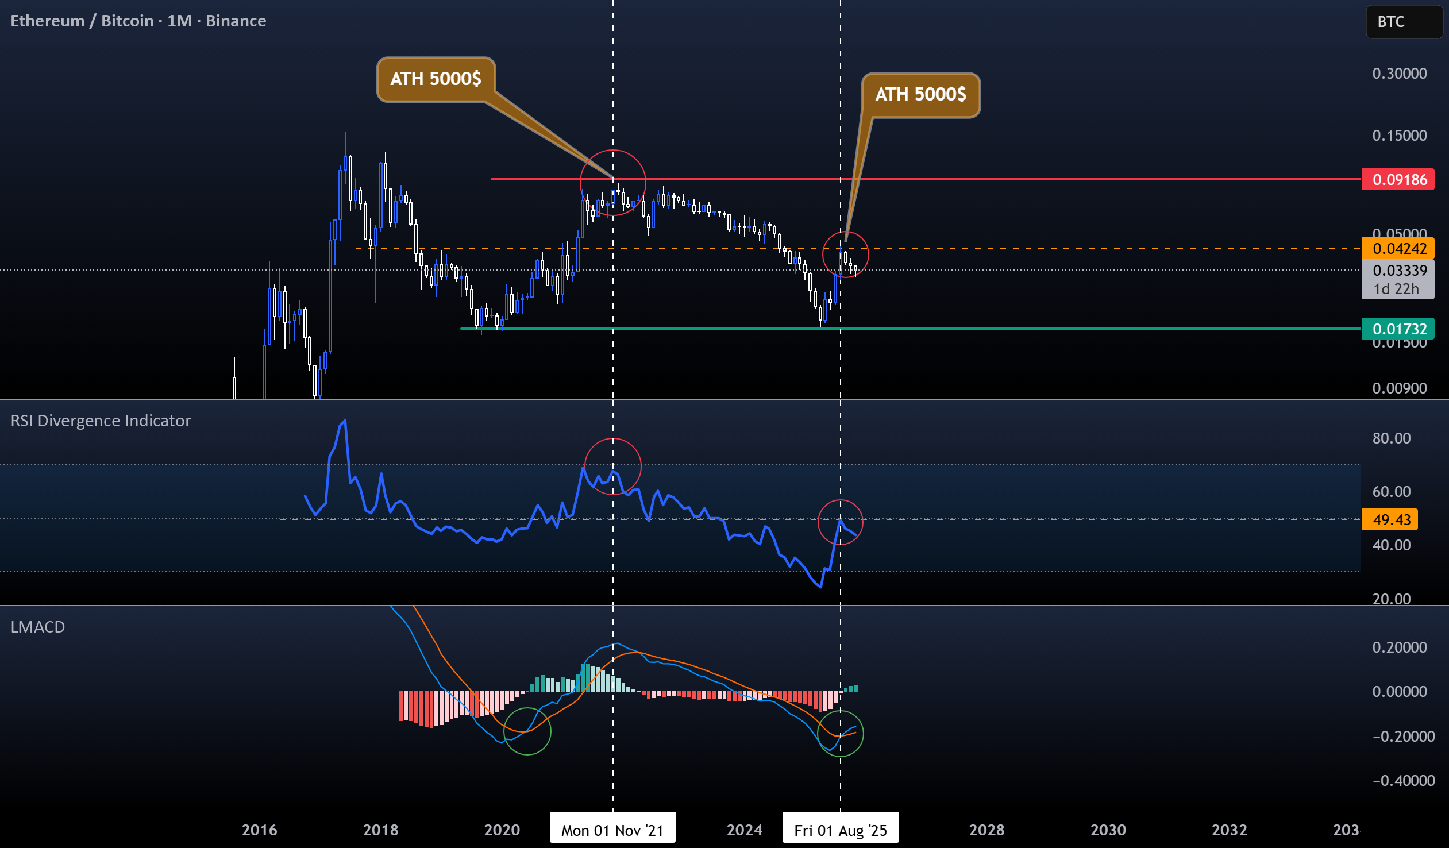This screenshot has width=1449, height=848.
Task: Click the LMACD indicator title
Action: click(x=38, y=627)
